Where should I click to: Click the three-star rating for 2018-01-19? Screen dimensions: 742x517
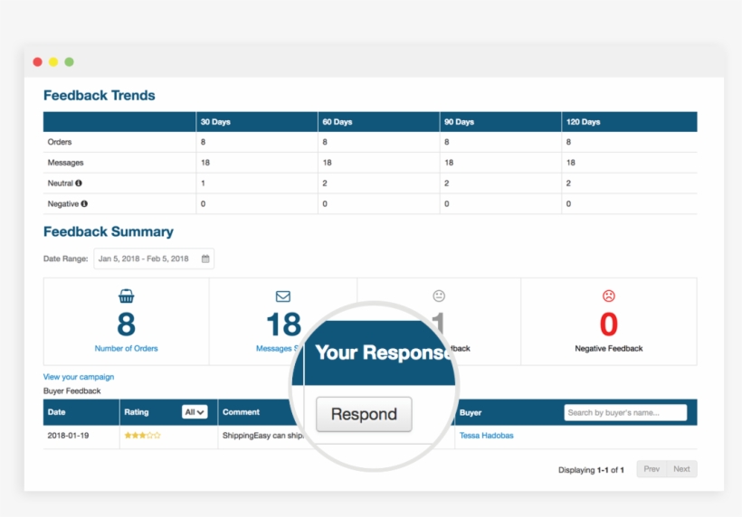point(142,436)
